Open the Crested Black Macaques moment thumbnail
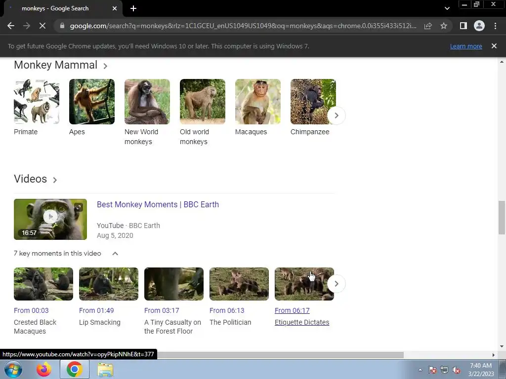The width and height of the screenshot is (506, 379). (43, 284)
